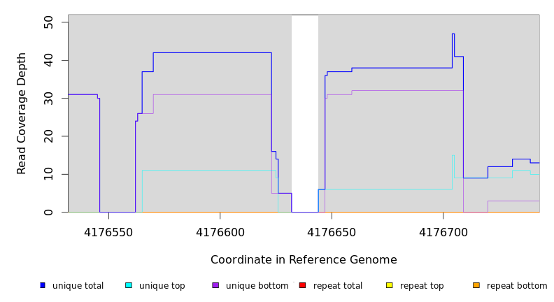Click the blue 'unique total' legend swatch
Screen dimensions: 554x302
[x=43, y=285]
